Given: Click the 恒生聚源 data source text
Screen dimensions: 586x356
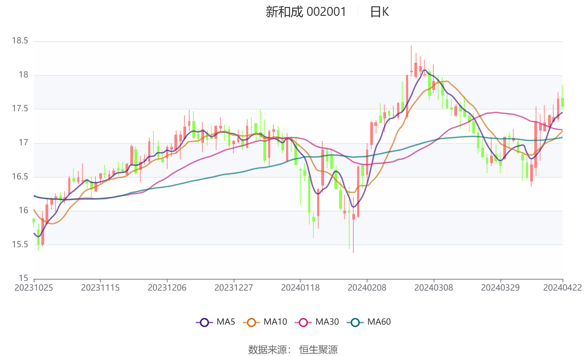Looking at the screenshot, I should click(318, 349).
